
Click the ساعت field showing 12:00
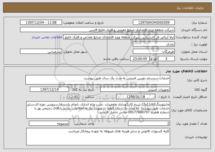tap(73, 97)
